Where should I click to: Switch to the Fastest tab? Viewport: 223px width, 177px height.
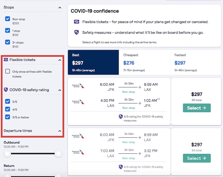pyautogui.click(x=196, y=62)
